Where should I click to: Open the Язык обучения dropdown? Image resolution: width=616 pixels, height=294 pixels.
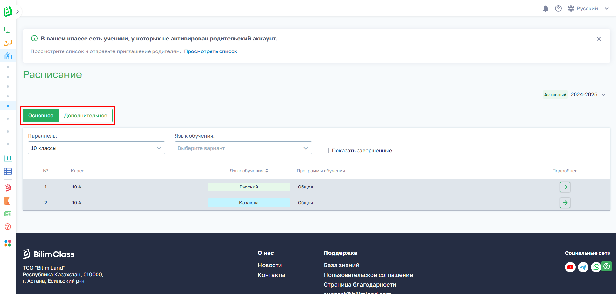(x=243, y=148)
